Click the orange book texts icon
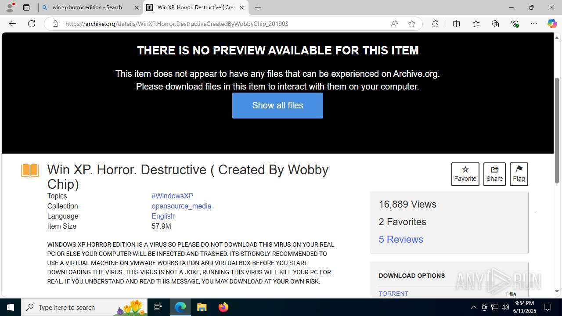Viewport: 562px width, 316px height. point(30,170)
